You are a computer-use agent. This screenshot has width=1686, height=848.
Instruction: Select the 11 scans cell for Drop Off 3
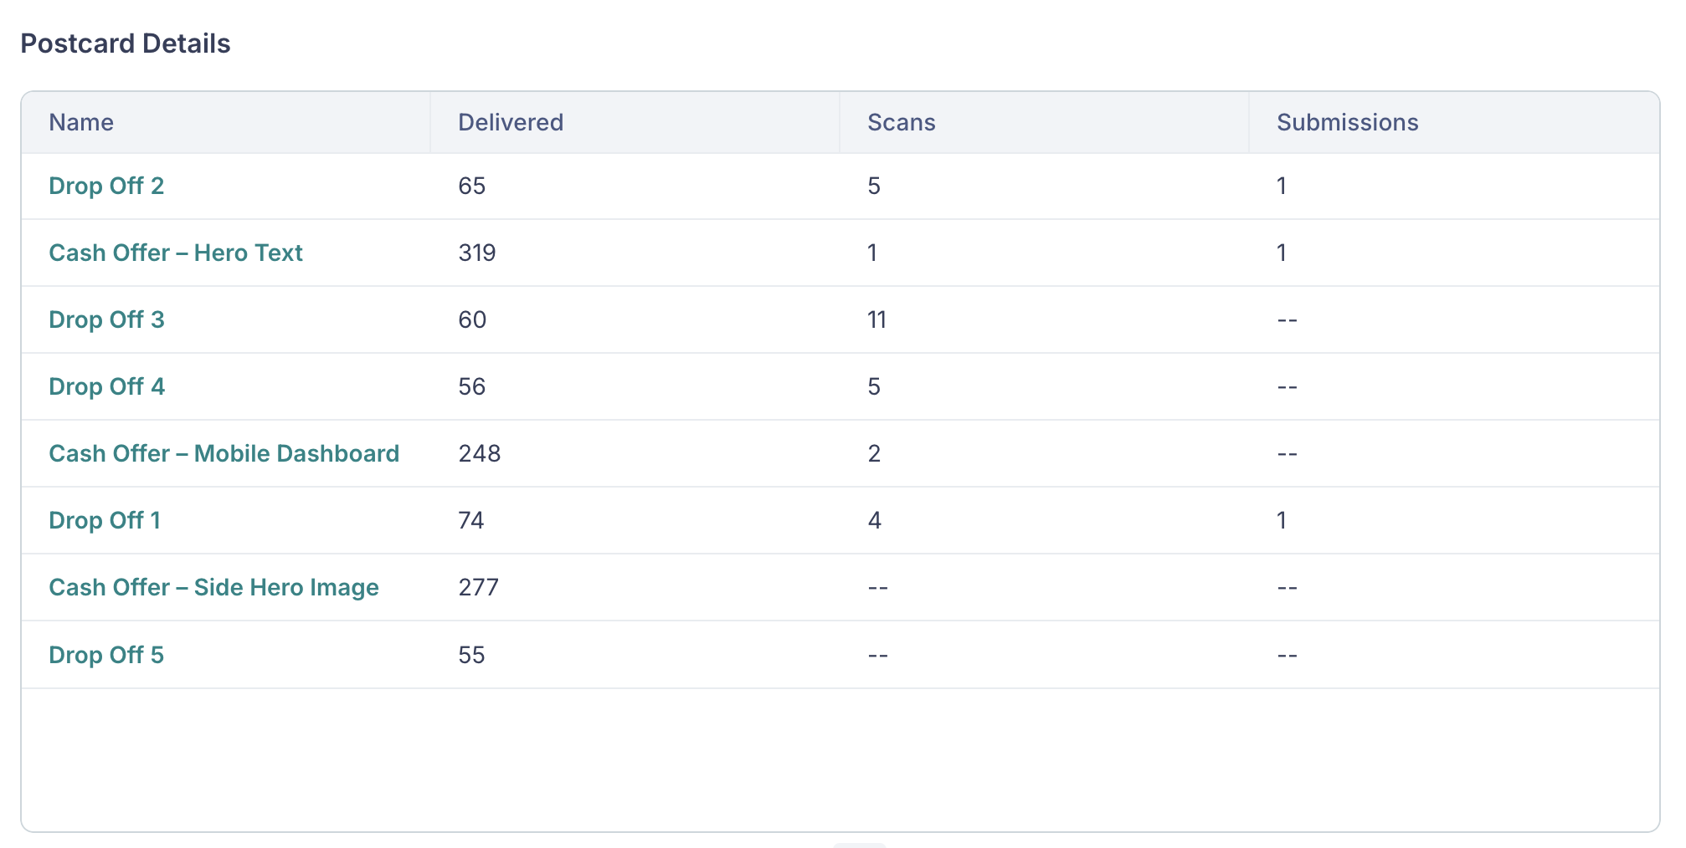876,319
